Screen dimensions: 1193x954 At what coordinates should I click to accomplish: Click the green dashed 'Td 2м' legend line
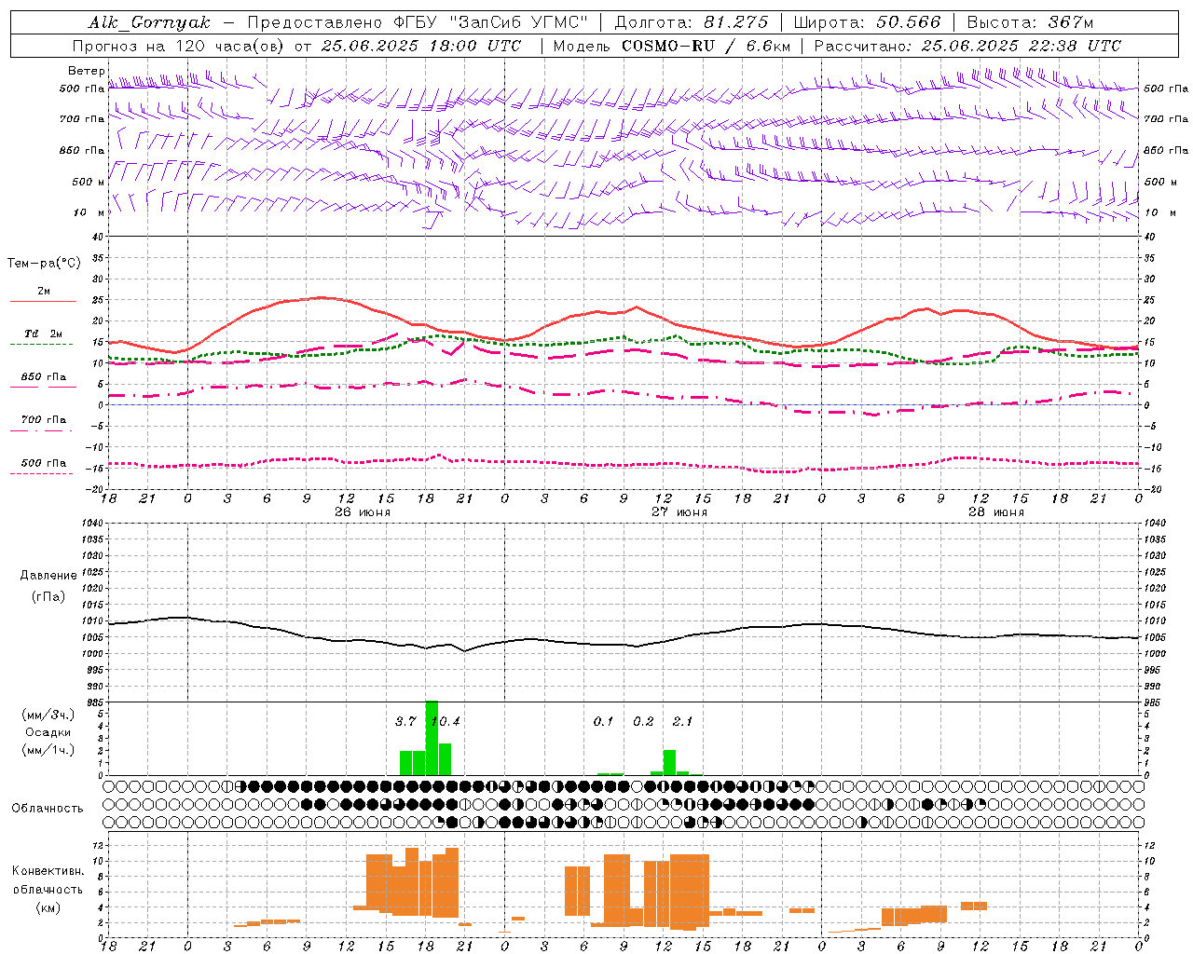[x=41, y=344]
